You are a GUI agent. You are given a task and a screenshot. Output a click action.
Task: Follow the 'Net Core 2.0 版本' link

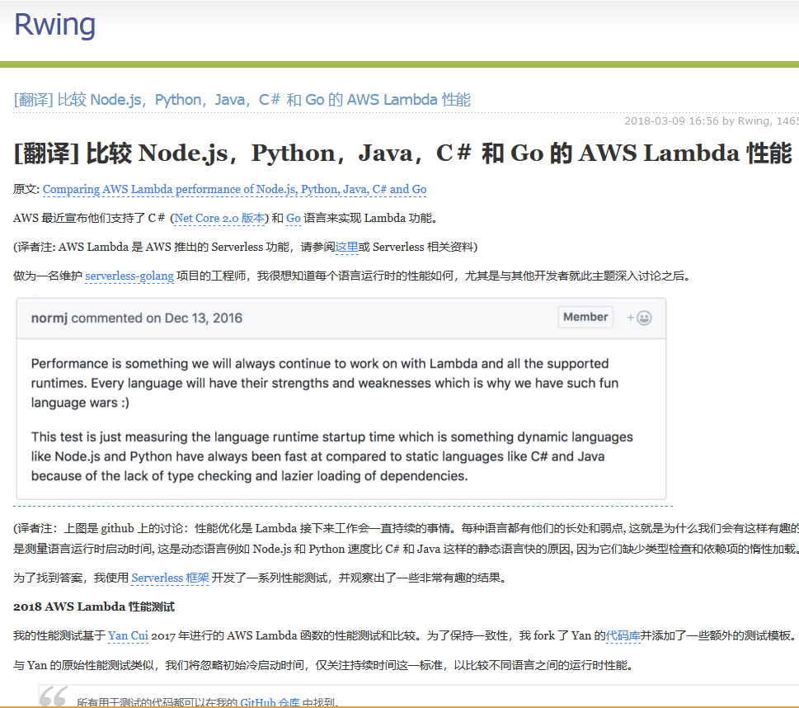(219, 219)
